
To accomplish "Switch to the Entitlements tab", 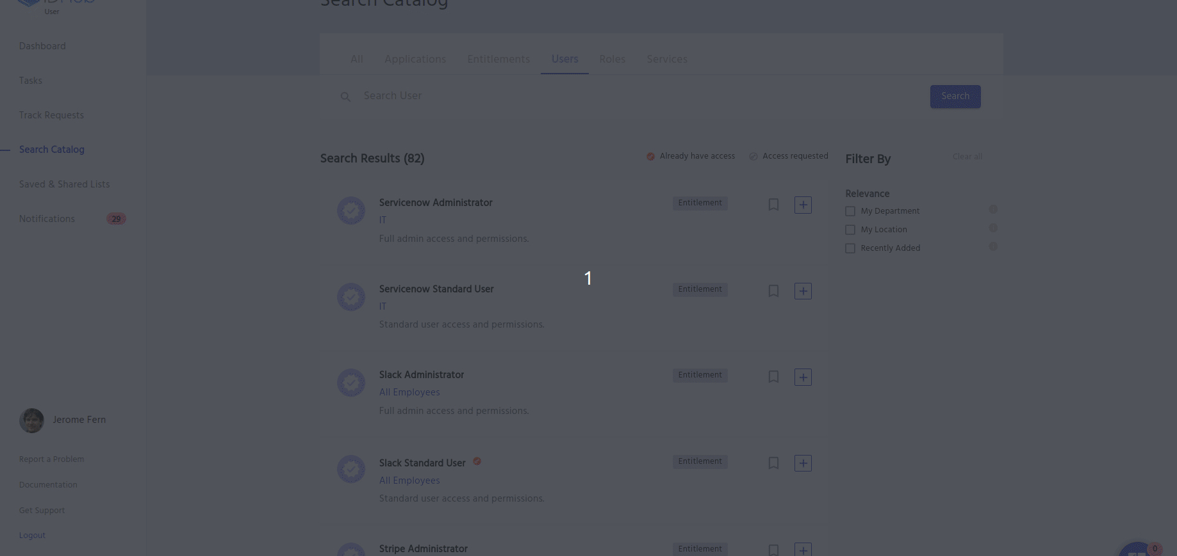I will tap(498, 59).
